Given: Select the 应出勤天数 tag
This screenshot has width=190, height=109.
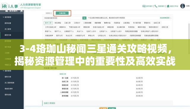Looking at the screenshot, I should 121,27.
